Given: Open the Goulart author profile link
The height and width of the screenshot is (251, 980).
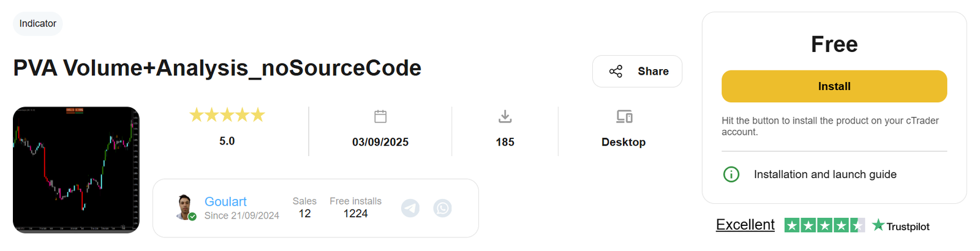Looking at the screenshot, I should tap(225, 201).
